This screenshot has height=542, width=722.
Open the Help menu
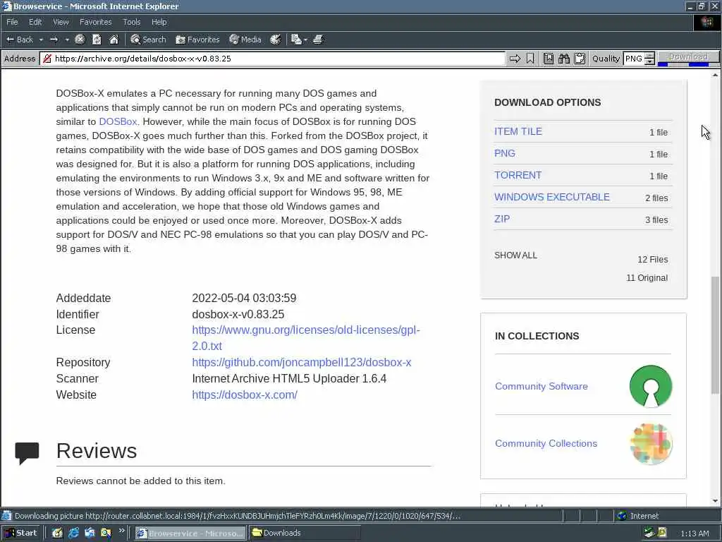tap(159, 22)
